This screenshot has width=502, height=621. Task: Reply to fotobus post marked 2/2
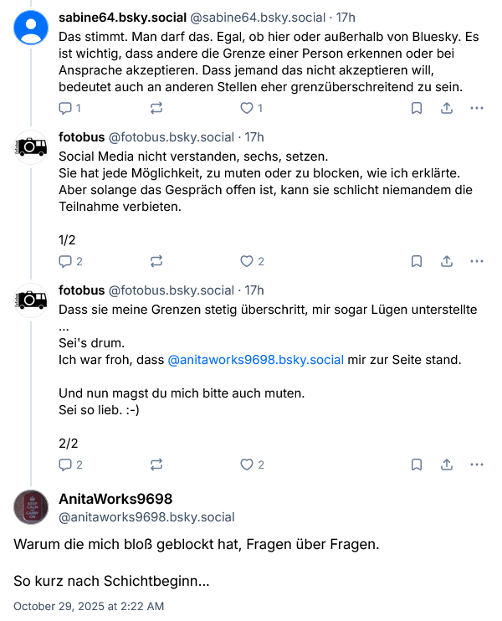click(66, 464)
